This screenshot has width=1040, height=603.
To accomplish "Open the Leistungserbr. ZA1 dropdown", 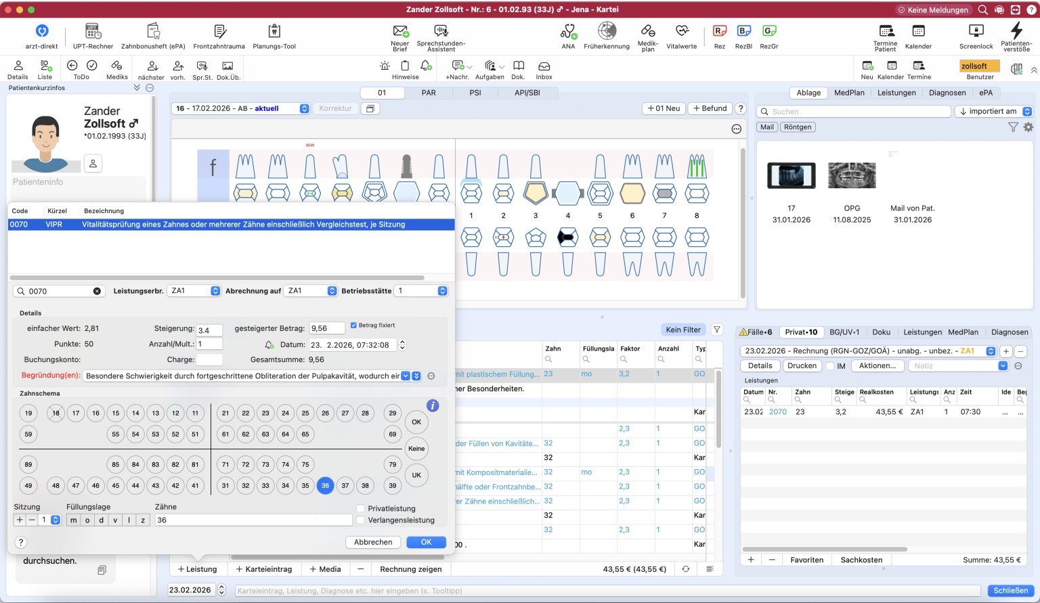I will tap(195, 291).
